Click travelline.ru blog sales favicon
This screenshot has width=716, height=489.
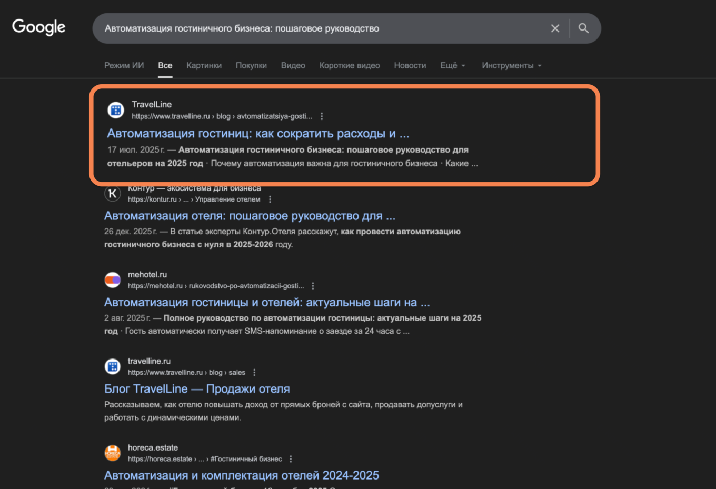coord(113,366)
